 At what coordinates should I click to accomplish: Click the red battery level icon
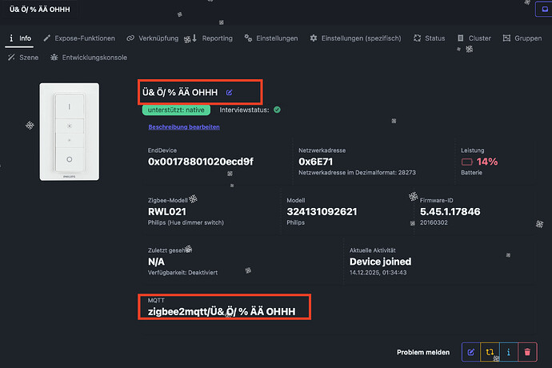(x=466, y=162)
